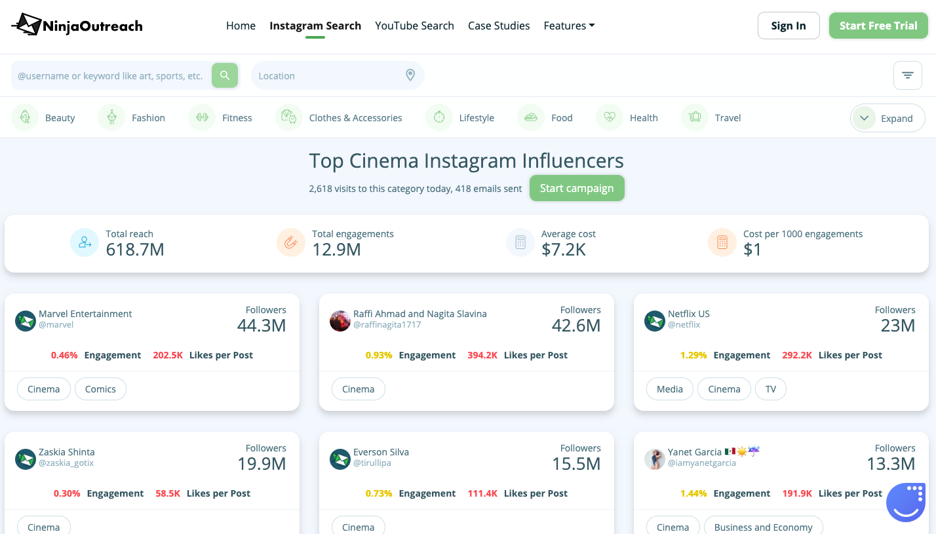Click Zaskia Shinta profile avatar
This screenshot has width=936, height=534.
pyautogui.click(x=26, y=459)
